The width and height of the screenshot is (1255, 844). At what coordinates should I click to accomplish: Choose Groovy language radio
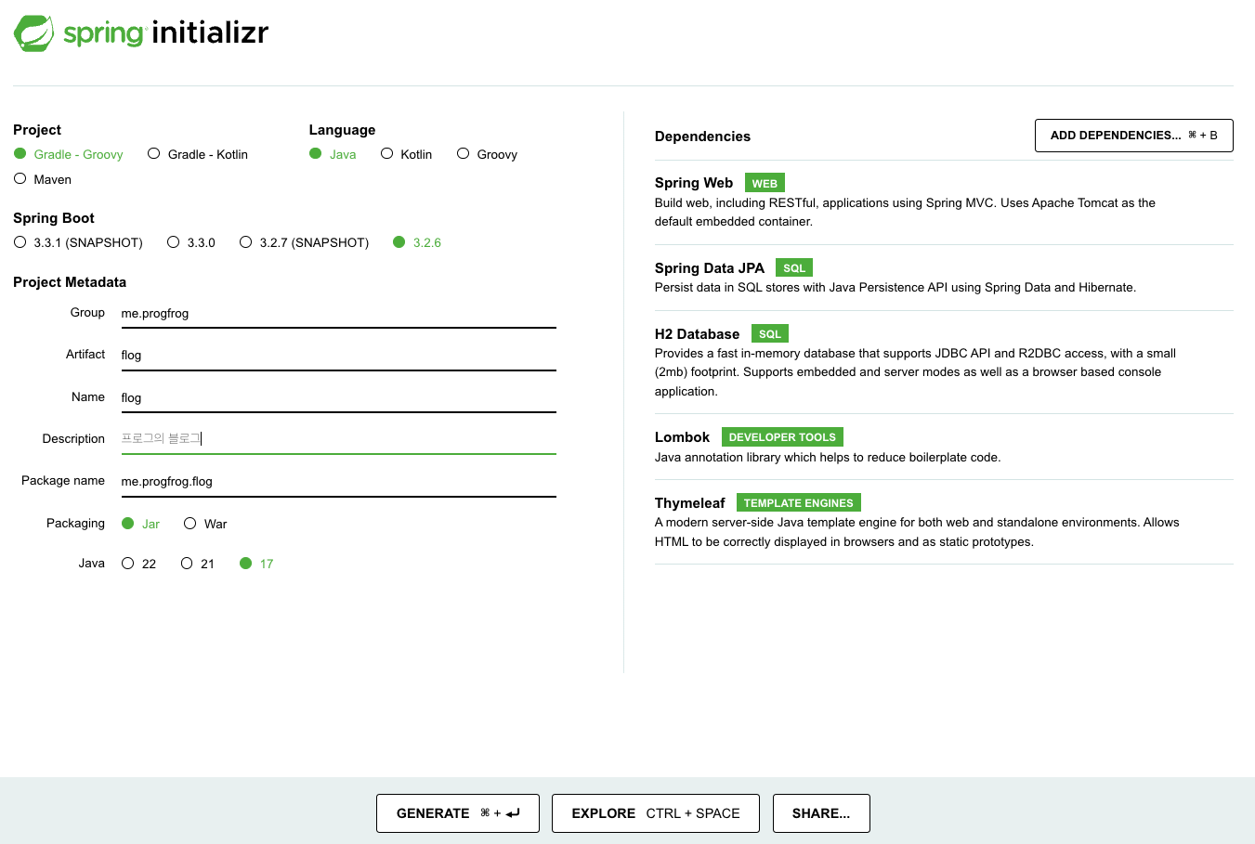pos(487,154)
